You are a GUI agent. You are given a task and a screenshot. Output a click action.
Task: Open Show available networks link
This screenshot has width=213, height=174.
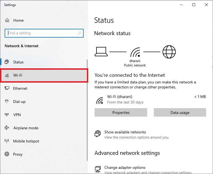click(125, 132)
